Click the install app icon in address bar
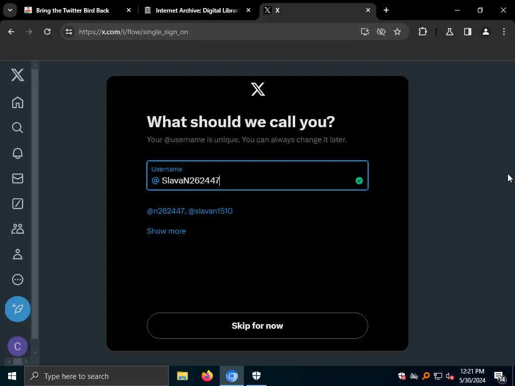The width and height of the screenshot is (515, 386). (365, 32)
